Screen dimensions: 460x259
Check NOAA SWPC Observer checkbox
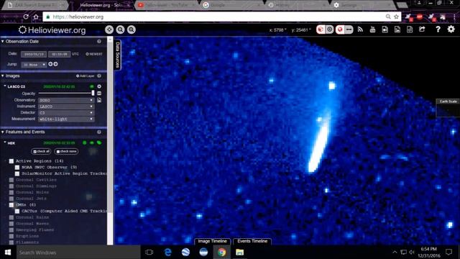pos(17,167)
